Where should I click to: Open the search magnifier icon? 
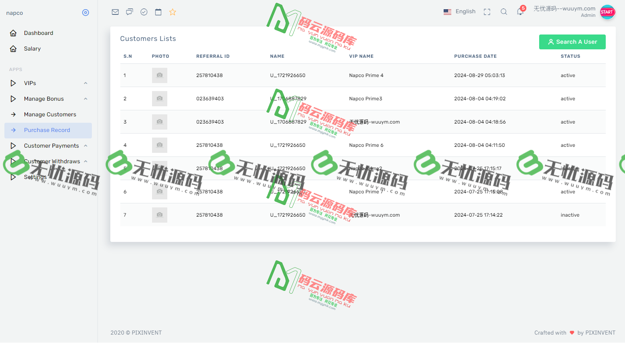click(x=503, y=12)
